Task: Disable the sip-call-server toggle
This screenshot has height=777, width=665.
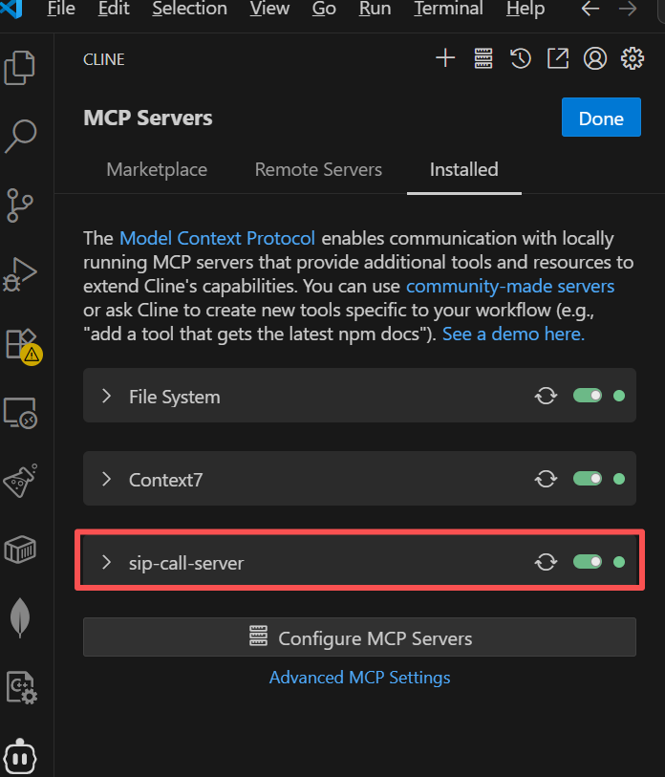Action: tap(588, 562)
